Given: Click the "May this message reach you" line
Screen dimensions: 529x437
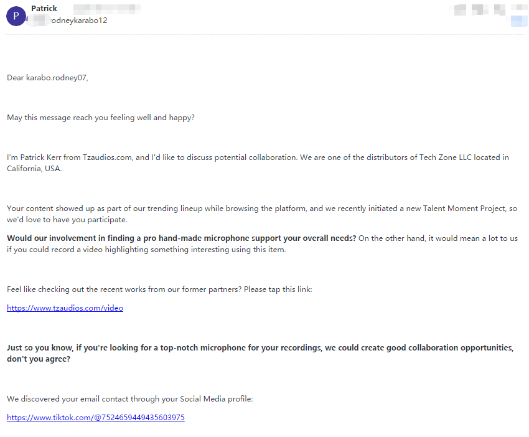Looking at the screenshot, I should coord(101,118).
